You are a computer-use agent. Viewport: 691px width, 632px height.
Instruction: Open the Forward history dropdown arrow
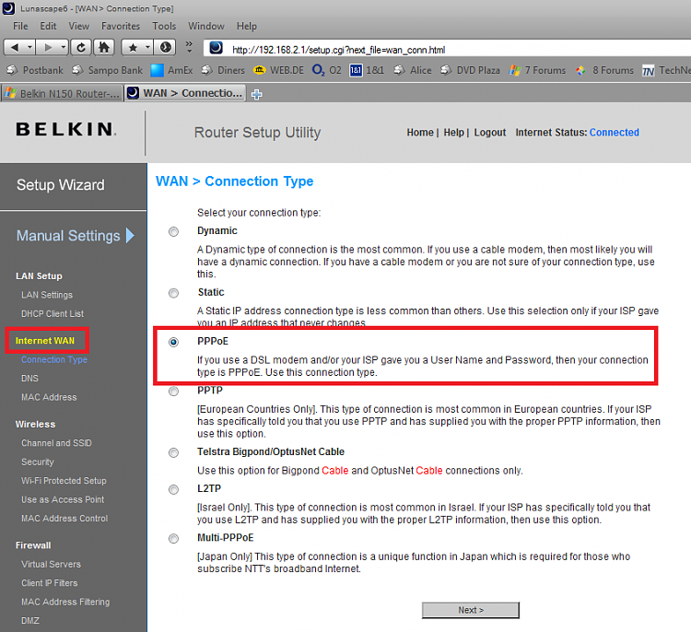64,47
